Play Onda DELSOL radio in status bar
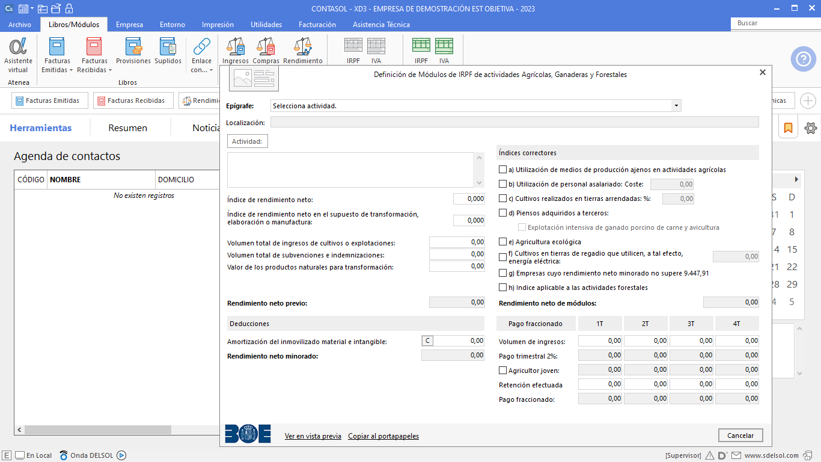 121,455
